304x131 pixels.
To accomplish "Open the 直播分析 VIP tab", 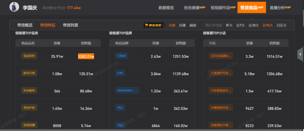I will pyautogui.click(x=280, y=8).
